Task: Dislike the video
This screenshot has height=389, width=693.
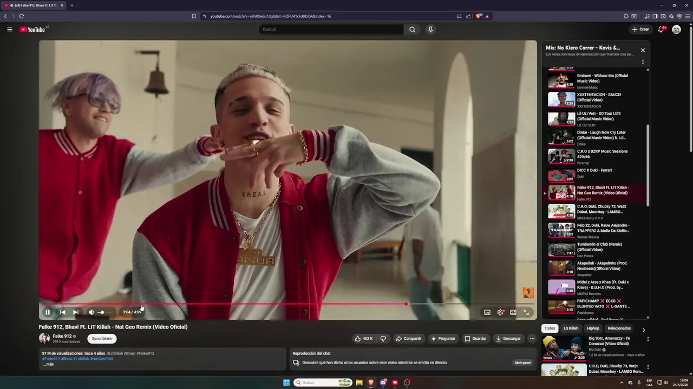Action: pos(383,339)
